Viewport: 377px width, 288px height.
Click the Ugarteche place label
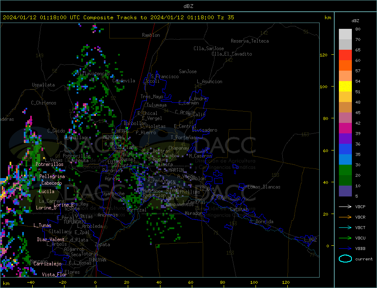click(x=113, y=194)
